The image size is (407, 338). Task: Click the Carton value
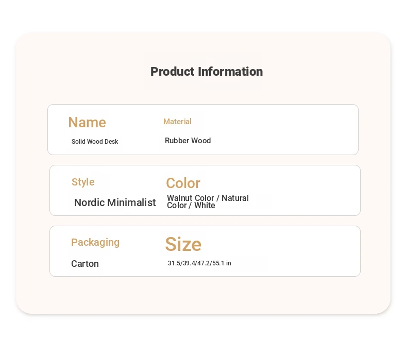point(85,264)
